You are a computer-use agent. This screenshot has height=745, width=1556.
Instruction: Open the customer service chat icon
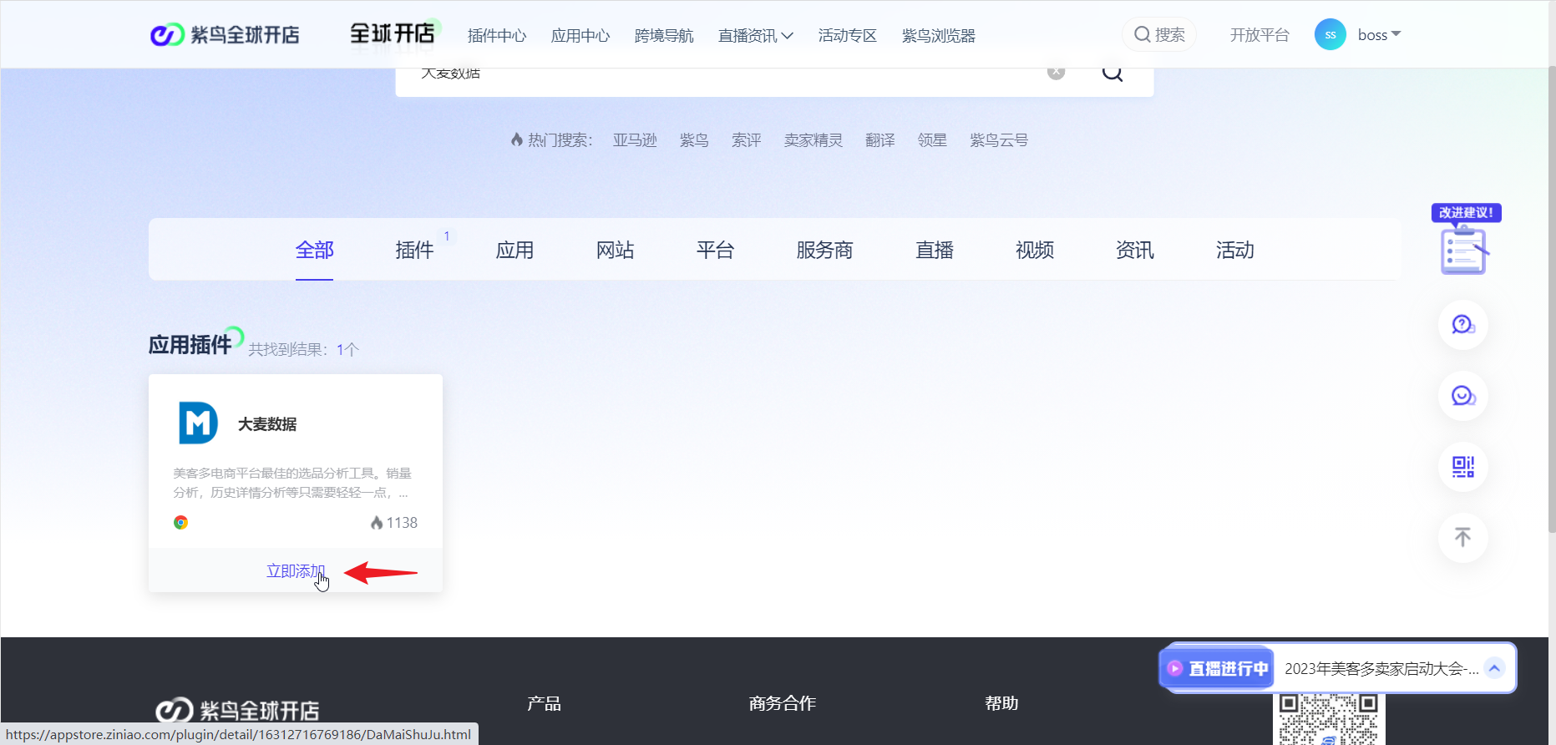pos(1463,396)
